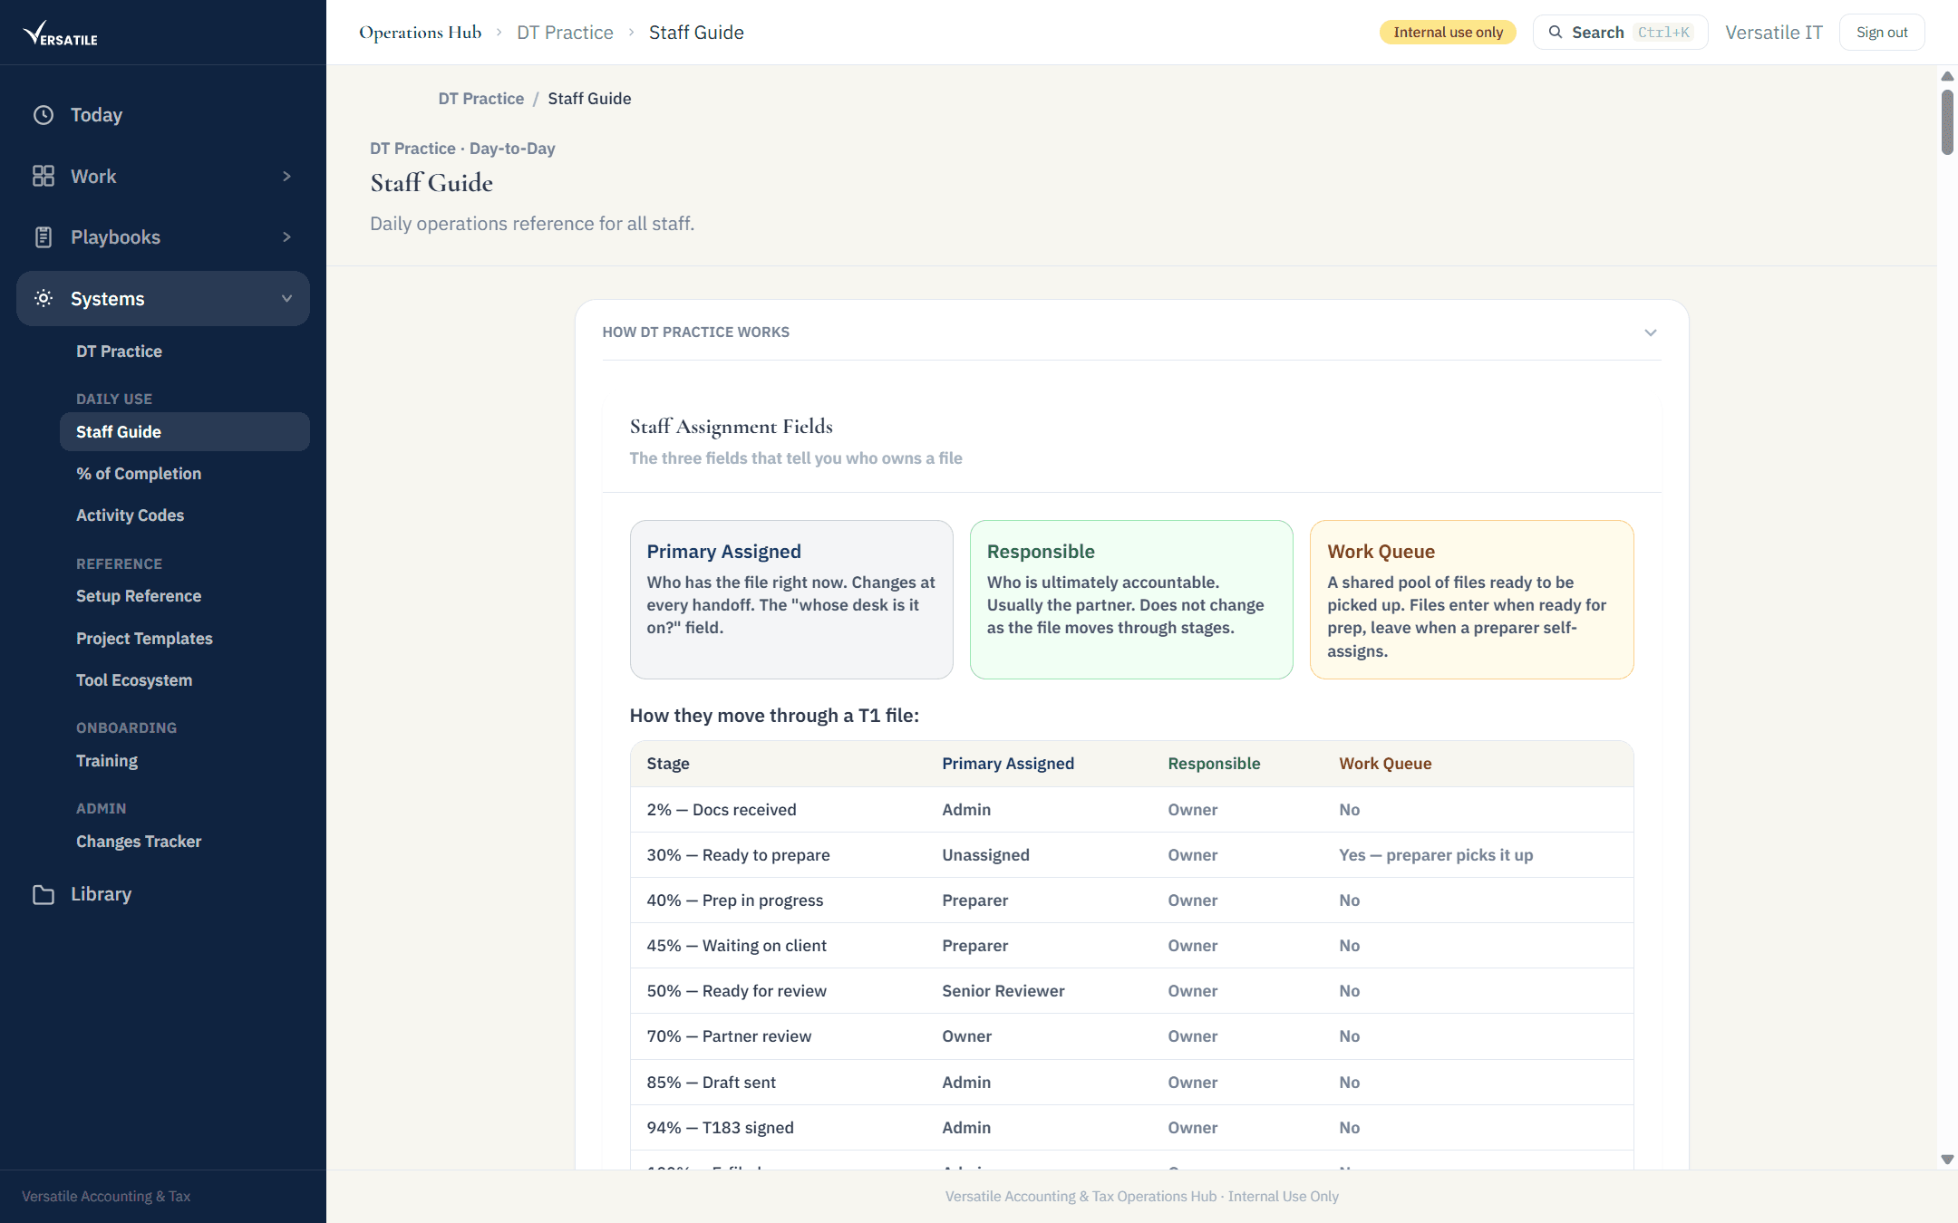Click the gear icon beside Systems
This screenshot has width=1958, height=1223.
pyautogui.click(x=44, y=298)
